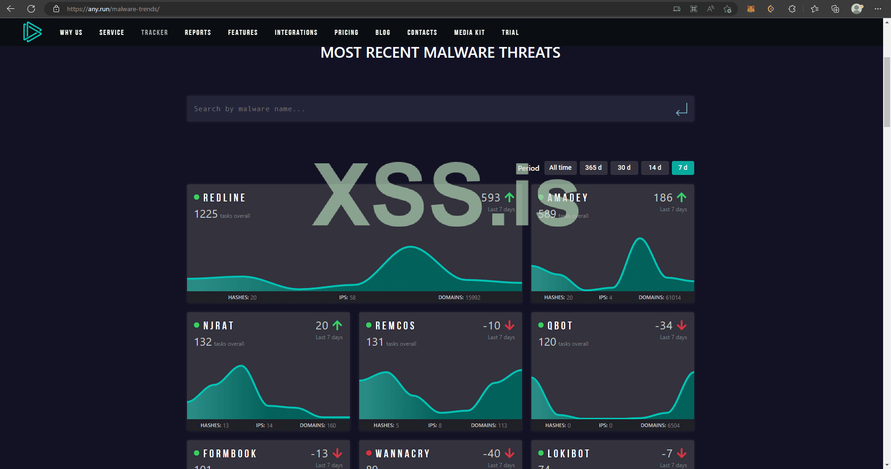
Task: Click Qbot's 'DOMAINS: 6504' stat
Action: [x=660, y=425]
